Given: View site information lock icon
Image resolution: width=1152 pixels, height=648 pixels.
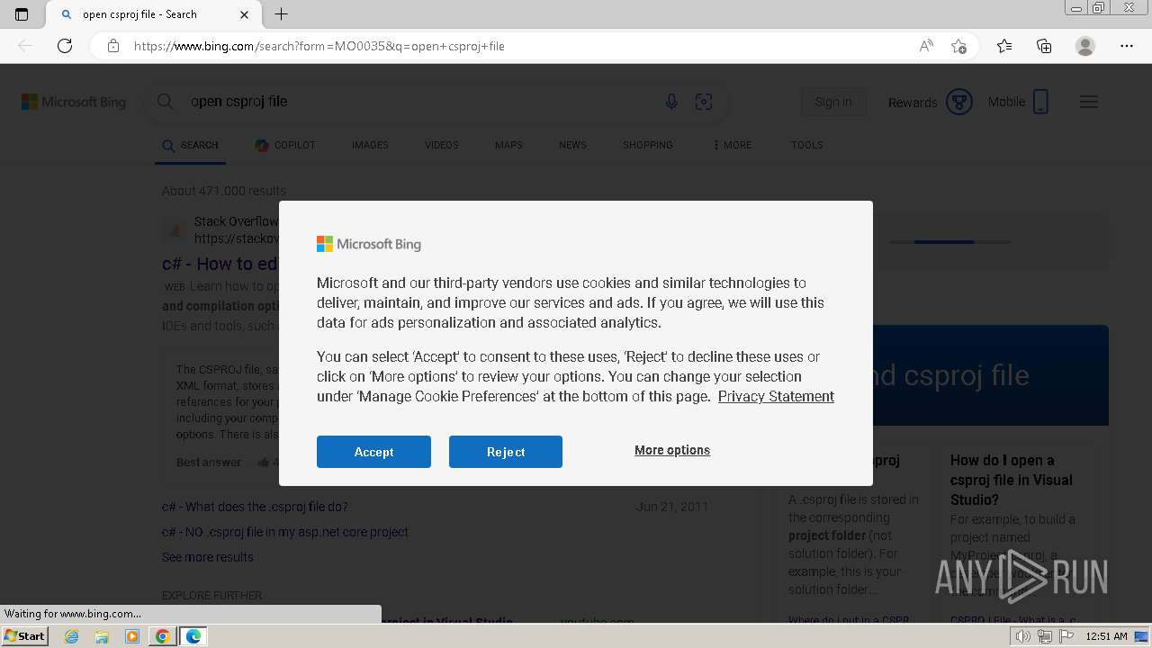Looking at the screenshot, I should click(x=112, y=46).
